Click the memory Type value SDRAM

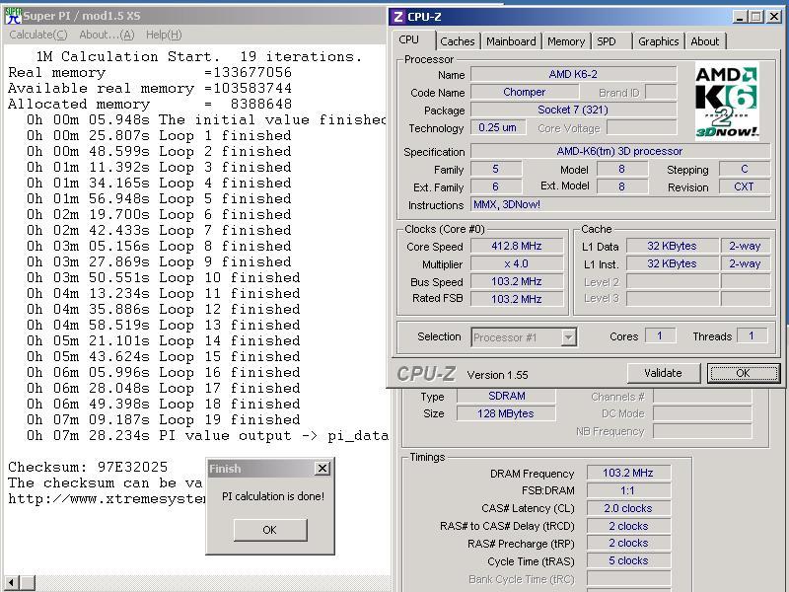506,397
